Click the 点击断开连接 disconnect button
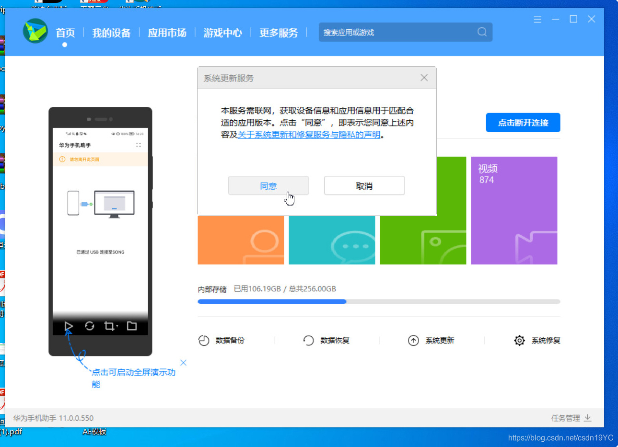This screenshot has height=447, width=618. 523,123
